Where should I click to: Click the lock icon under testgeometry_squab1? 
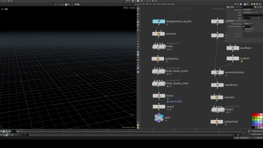tap(168, 24)
